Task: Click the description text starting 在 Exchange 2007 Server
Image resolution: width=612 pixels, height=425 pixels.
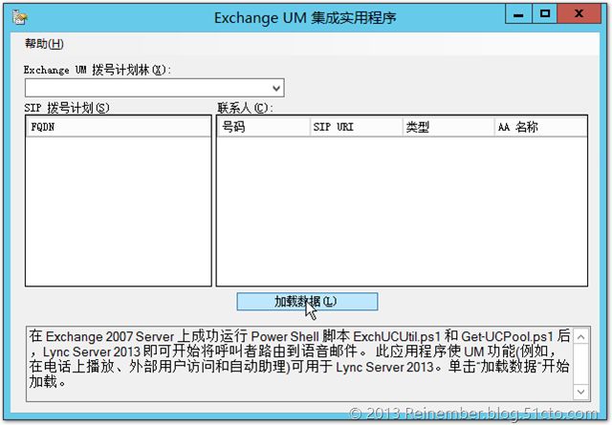Action: click(x=299, y=359)
